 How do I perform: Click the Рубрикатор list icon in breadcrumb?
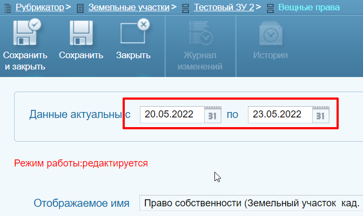point(8,8)
